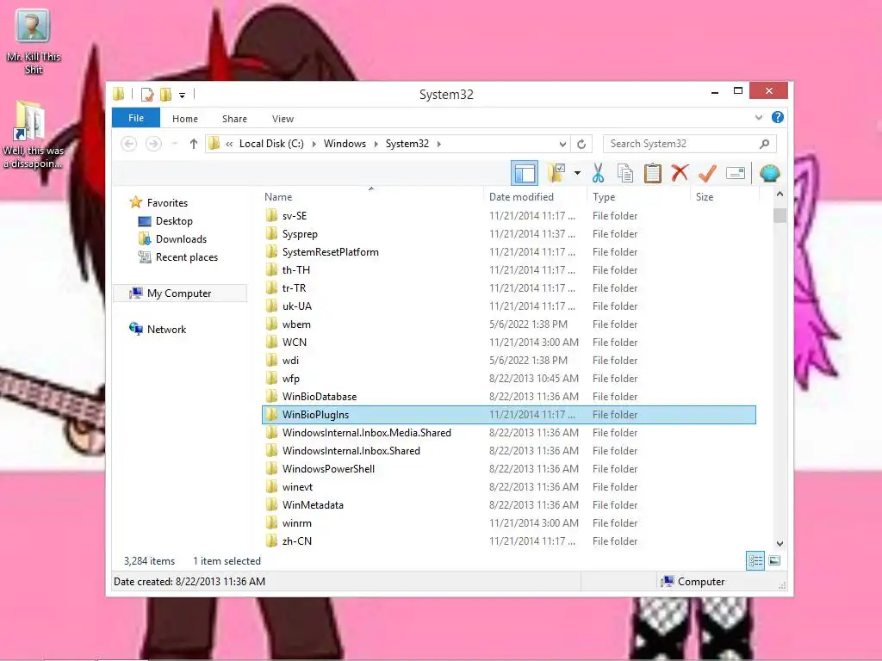Switch to Details view in status bar

click(x=755, y=560)
